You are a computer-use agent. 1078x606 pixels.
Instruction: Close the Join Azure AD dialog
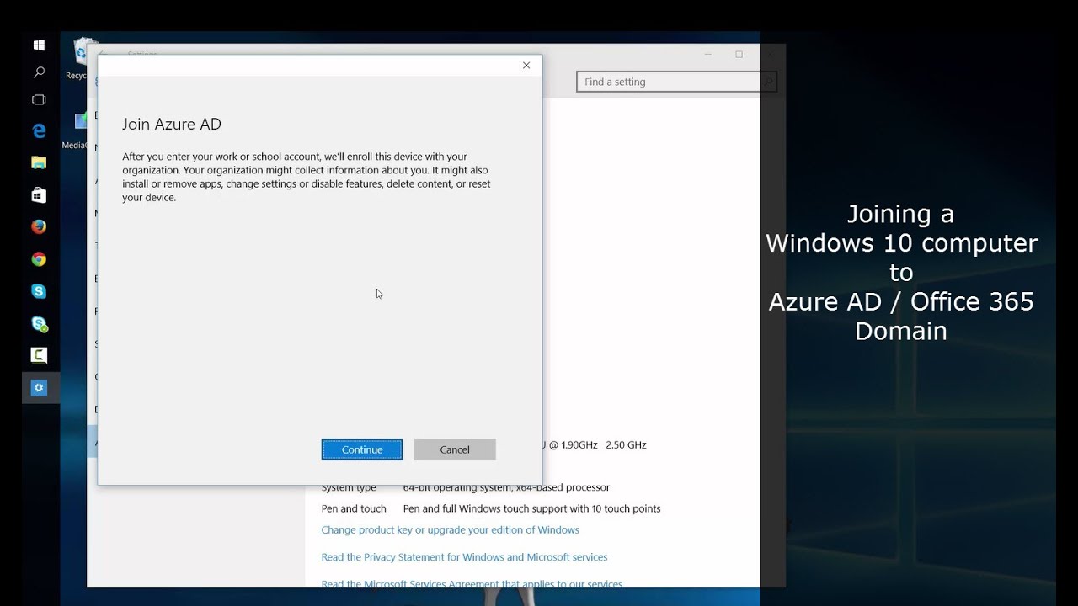pyautogui.click(x=526, y=65)
